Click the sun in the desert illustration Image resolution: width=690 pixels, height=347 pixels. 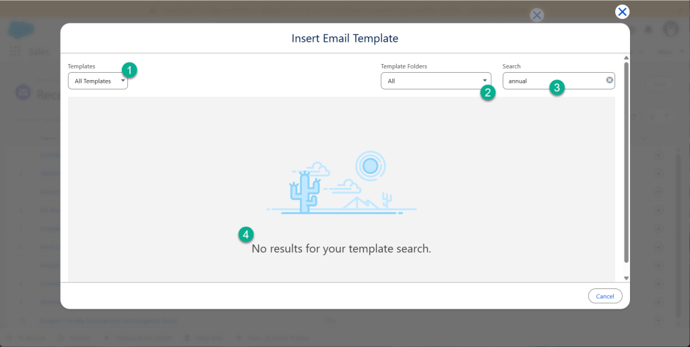tap(369, 165)
